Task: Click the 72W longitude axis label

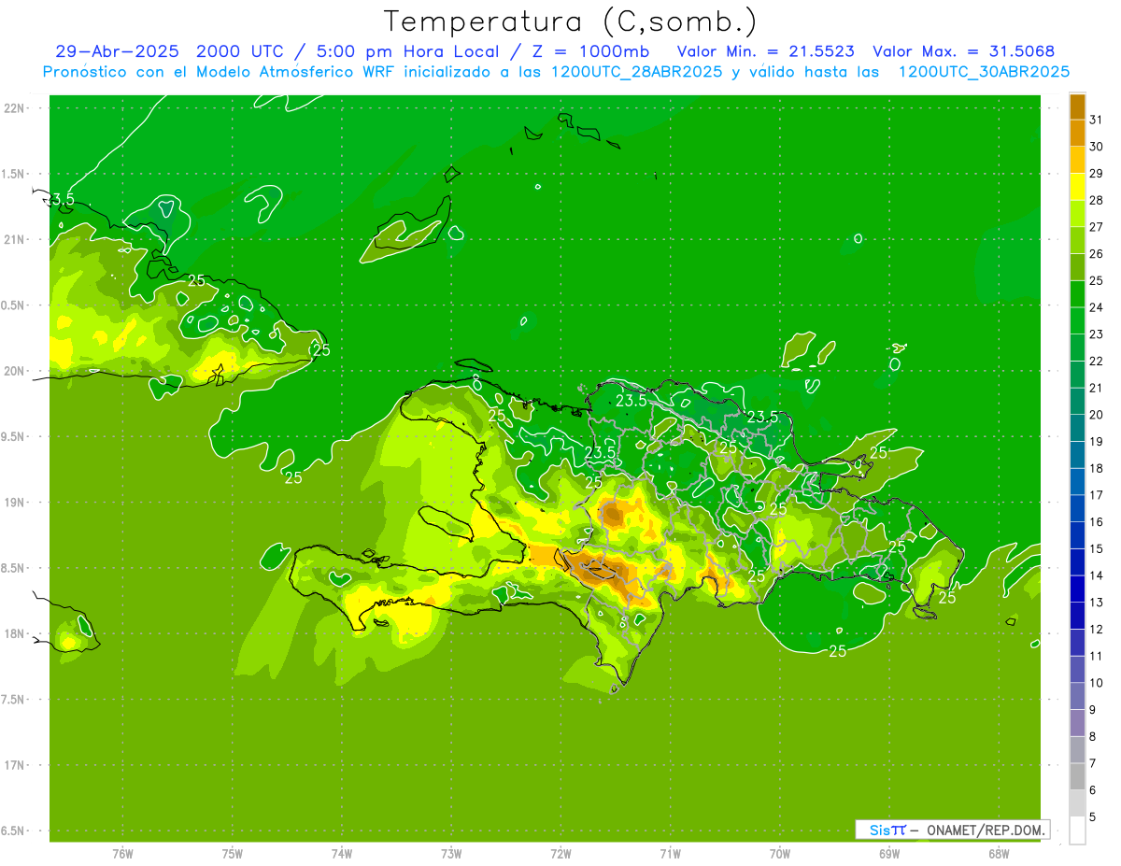Action: point(560,853)
